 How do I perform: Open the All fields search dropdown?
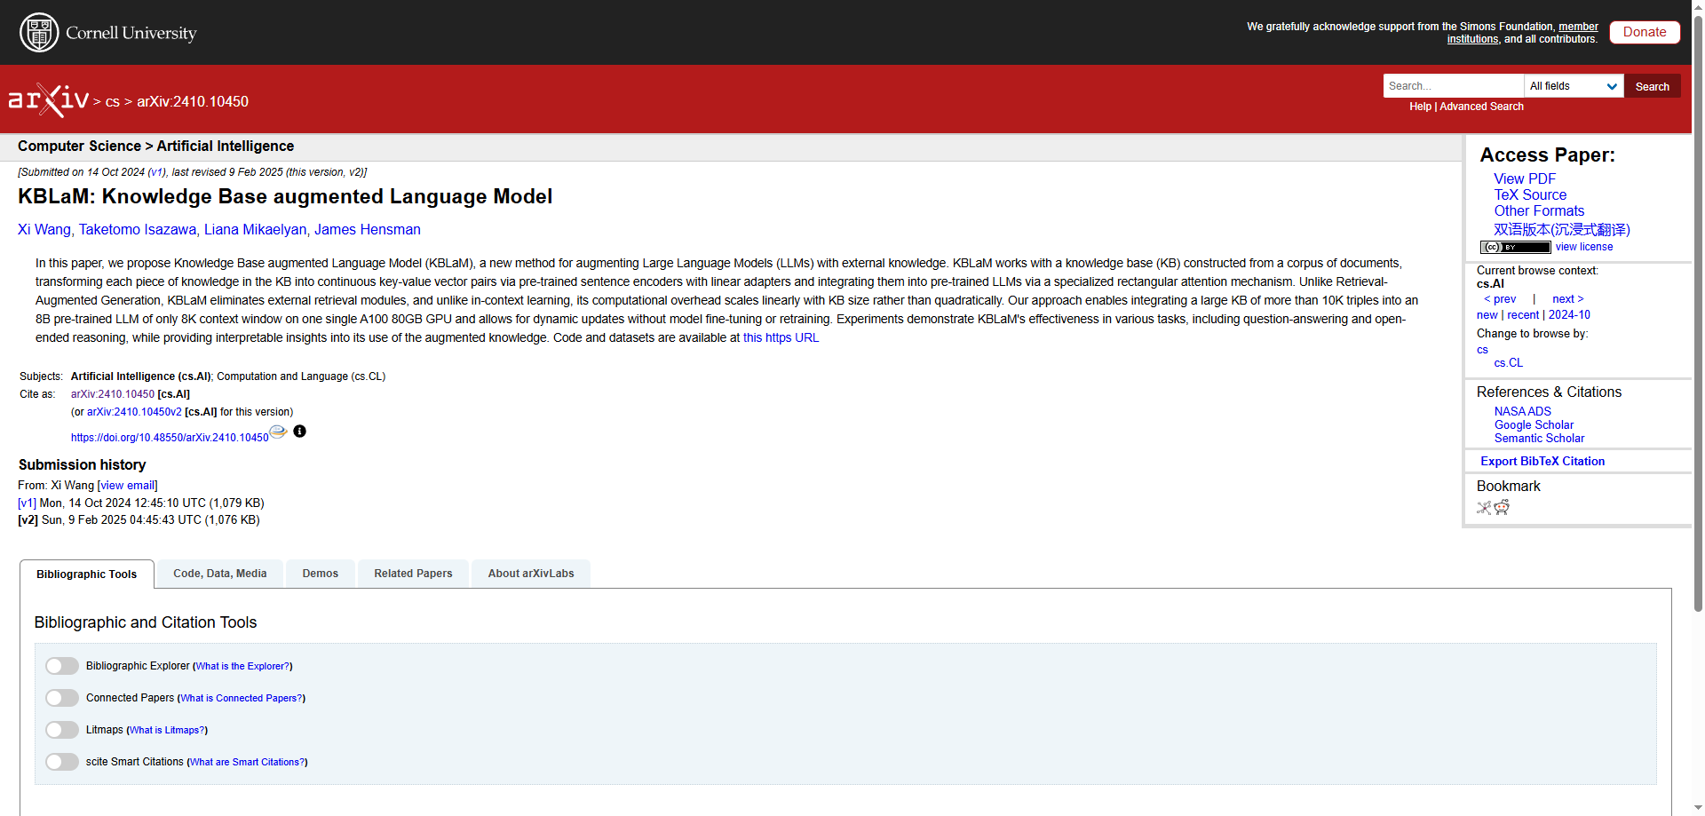click(1574, 86)
